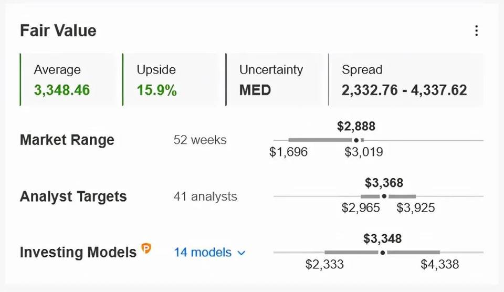Viewport: 504px width, 292px height.
Task: Click the 52 weeks text
Action: click(x=200, y=140)
